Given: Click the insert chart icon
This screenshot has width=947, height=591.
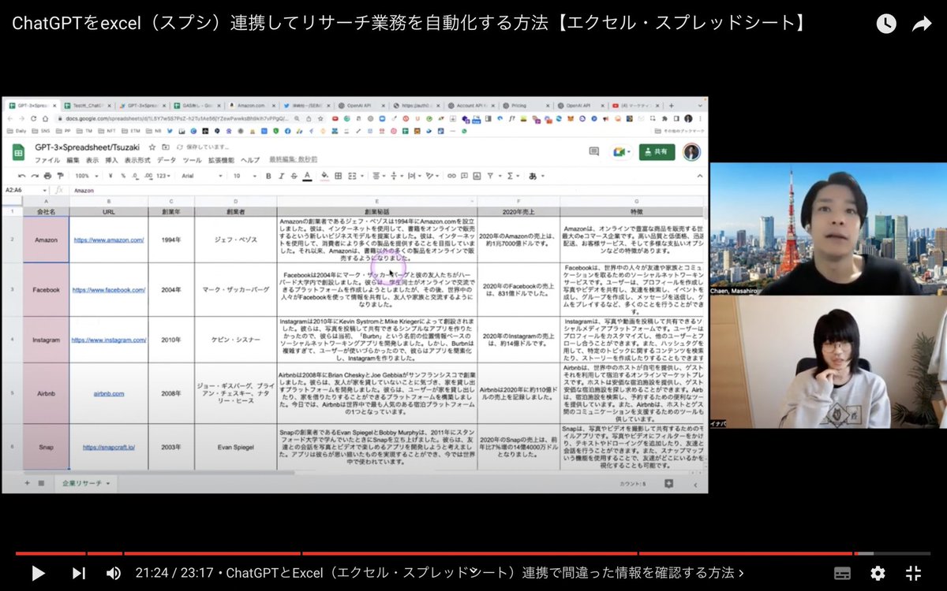Looking at the screenshot, I should 477,176.
